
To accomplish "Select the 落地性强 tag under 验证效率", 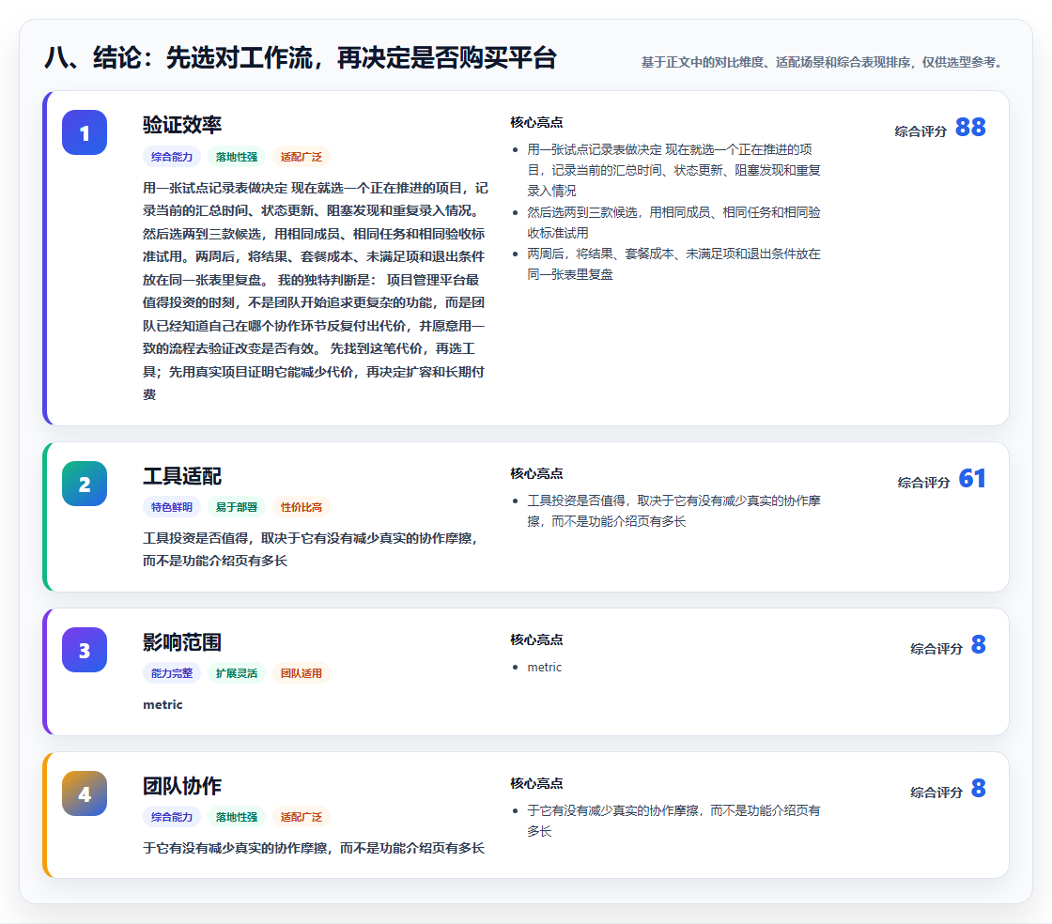I will click(x=237, y=157).
